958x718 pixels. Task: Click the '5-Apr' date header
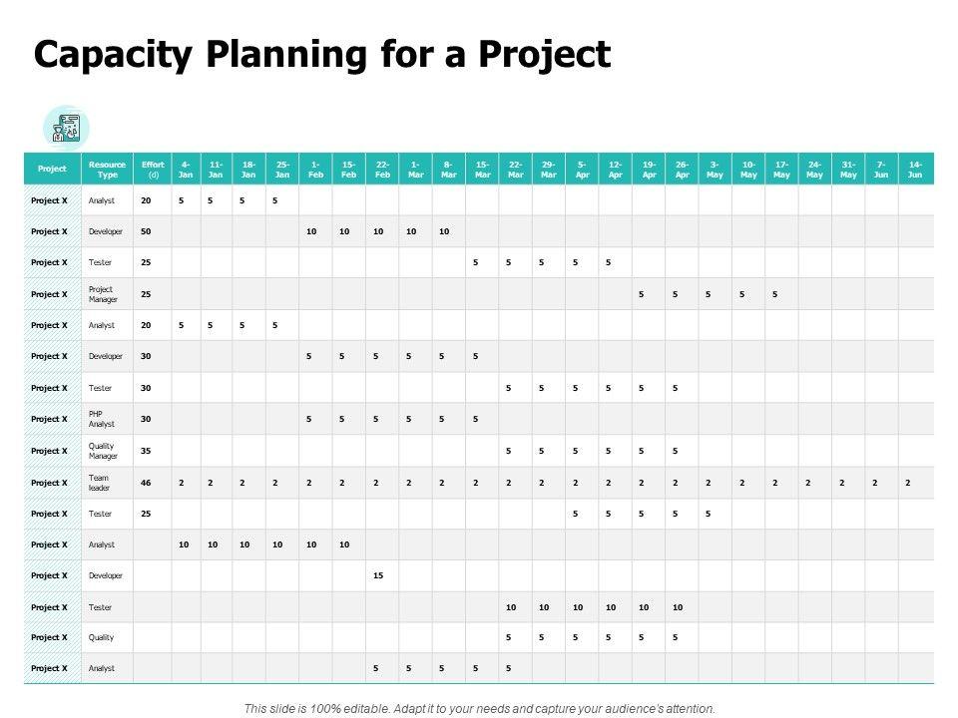point(581,169)
